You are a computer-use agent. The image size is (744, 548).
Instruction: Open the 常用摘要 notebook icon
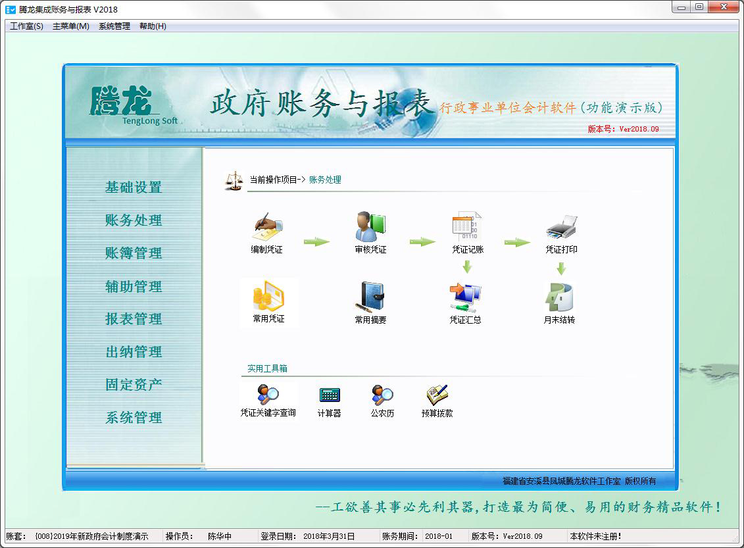(370, 297)
